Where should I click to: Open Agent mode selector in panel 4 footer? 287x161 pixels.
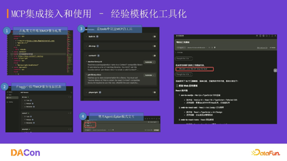coord(88,130)
